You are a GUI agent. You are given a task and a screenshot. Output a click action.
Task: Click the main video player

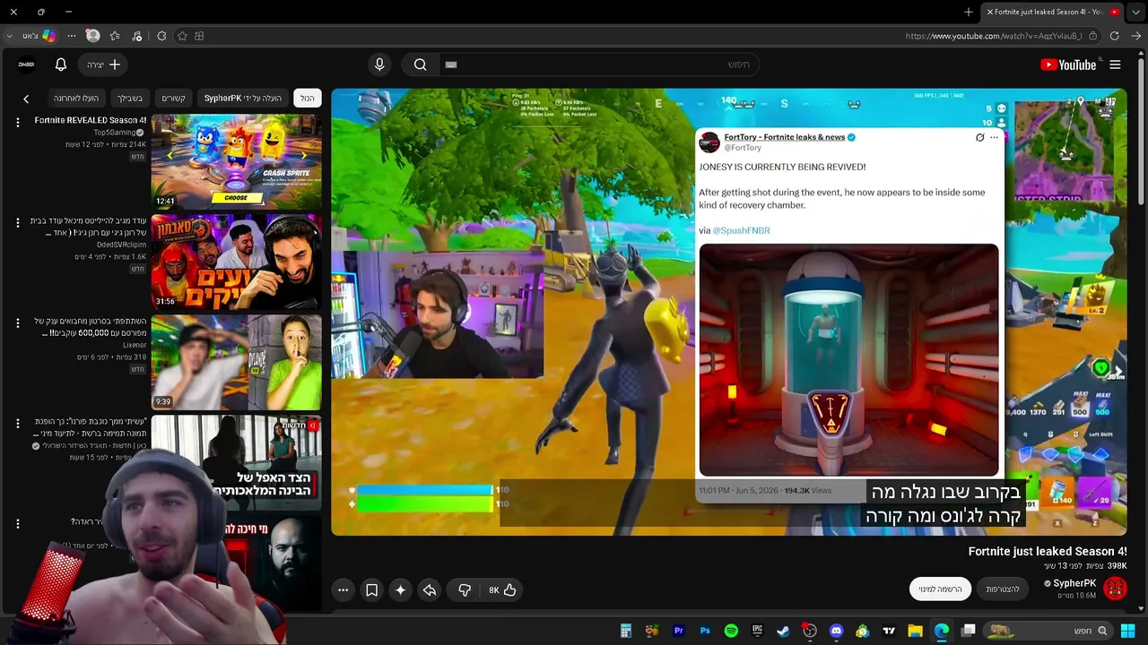tap(729, 312)
